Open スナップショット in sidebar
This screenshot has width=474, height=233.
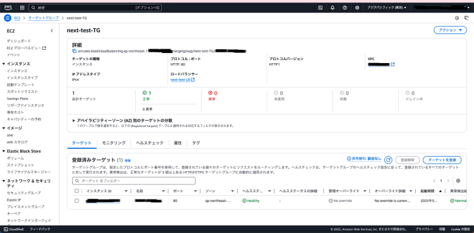[x=21, y=165]
